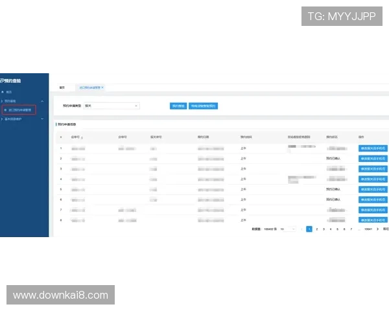The height and width of the screenshot is (311, 389).
Task: Click the 首页 home icon in sidebar
Action: (3, 92)
